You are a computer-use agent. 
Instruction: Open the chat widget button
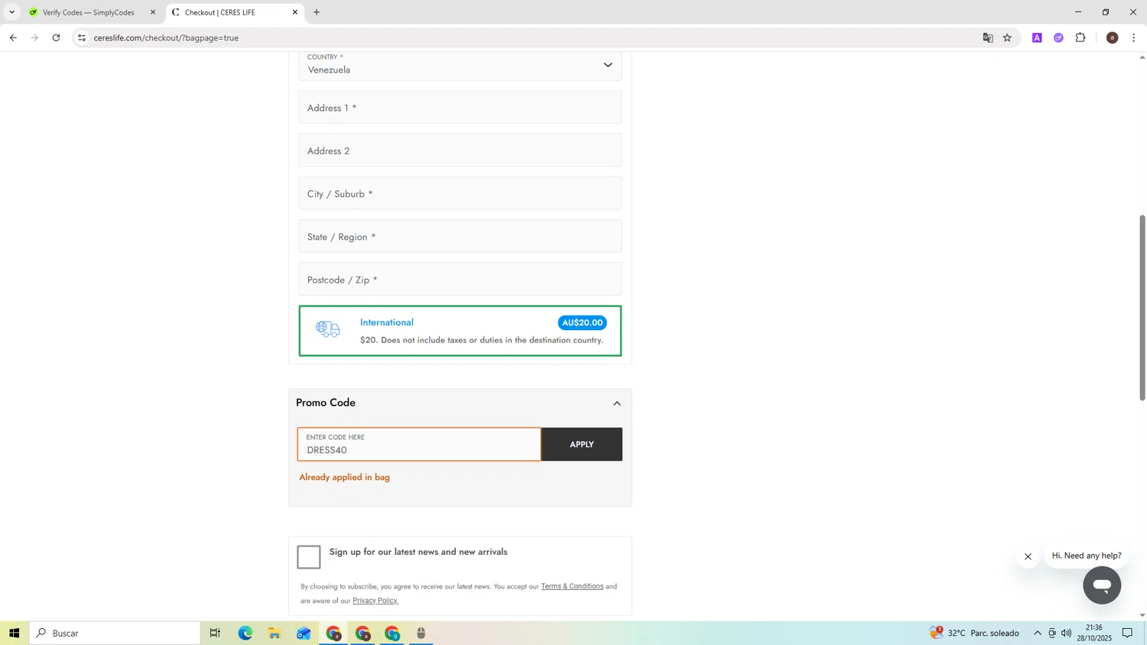coord(1102,585)
